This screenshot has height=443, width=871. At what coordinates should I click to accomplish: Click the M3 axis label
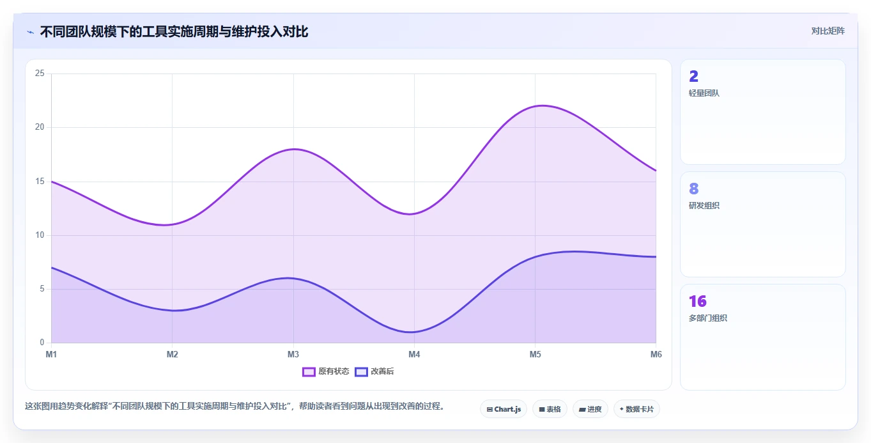click(x=293, y=354)
